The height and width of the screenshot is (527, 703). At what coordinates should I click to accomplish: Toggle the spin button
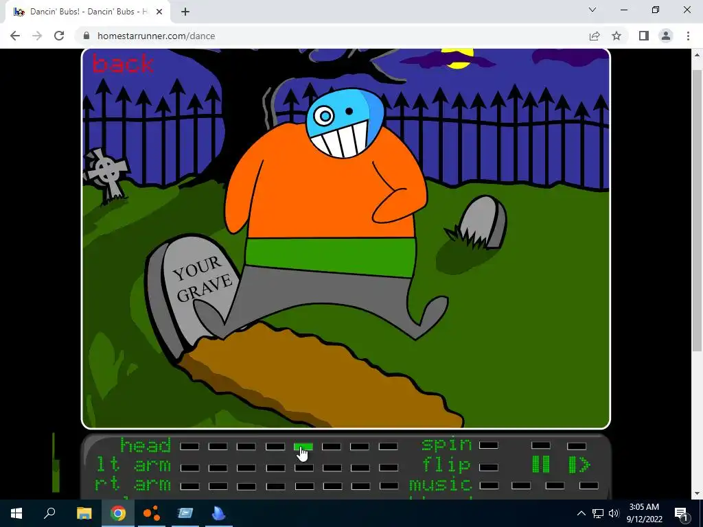489,445
